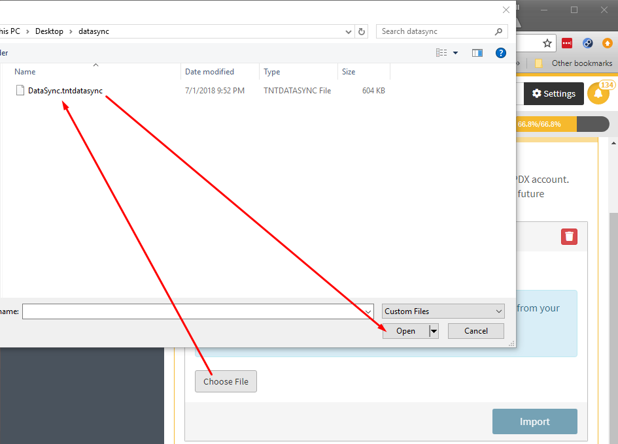Open the file dialog help icon
The image size is (618, 444).
[x=501, y=53]
